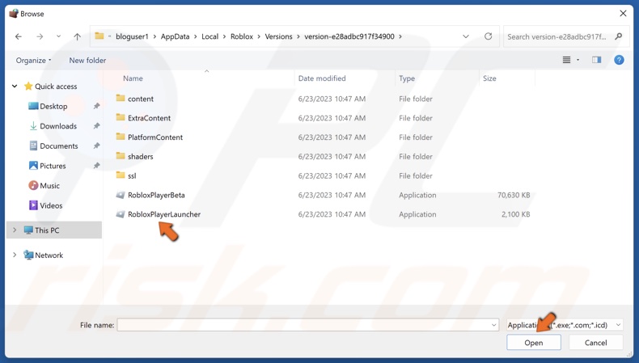Screen dimensions: 639x363
Task: Click the ExtraContent folder icon
Action: pyautogui.click(x=121, y=117)
